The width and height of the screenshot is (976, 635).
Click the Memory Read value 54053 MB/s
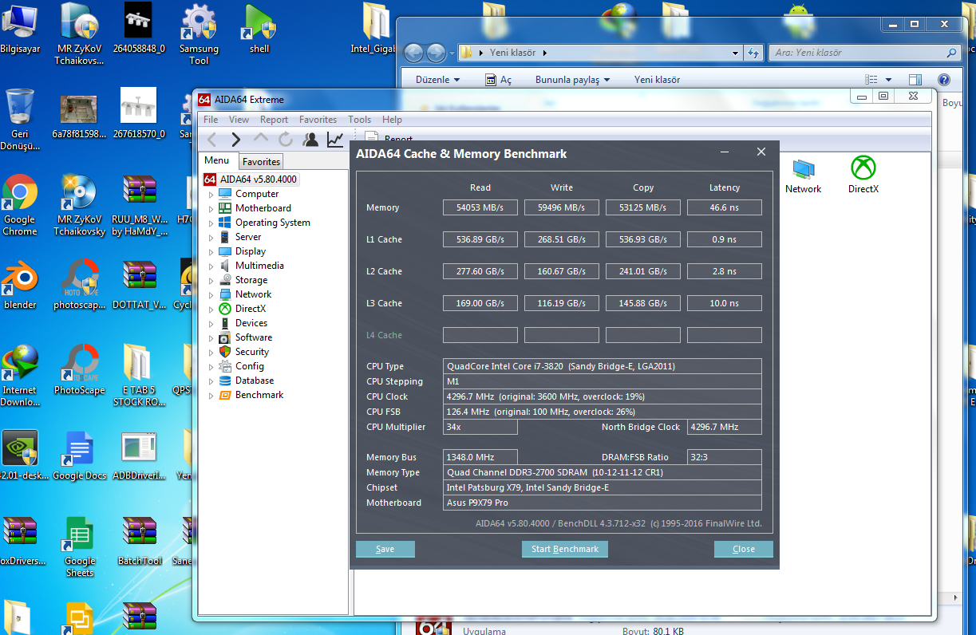(x=480, y=207)
